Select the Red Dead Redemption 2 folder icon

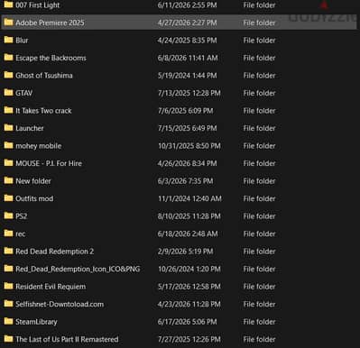8,251
